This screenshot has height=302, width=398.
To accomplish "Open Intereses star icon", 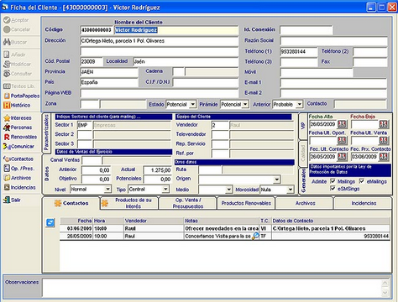I will (x=7, y=118).
